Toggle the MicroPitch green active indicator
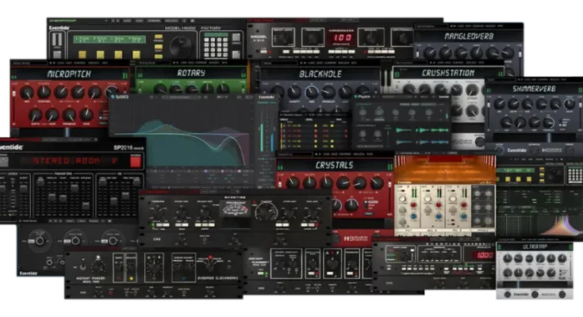 coord(124,74)
